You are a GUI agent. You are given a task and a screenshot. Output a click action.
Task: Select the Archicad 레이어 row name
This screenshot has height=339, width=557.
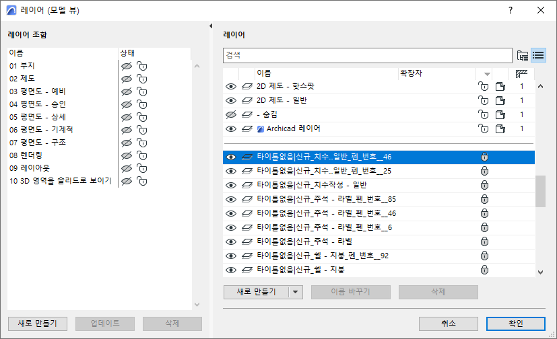tap(294, 128)
